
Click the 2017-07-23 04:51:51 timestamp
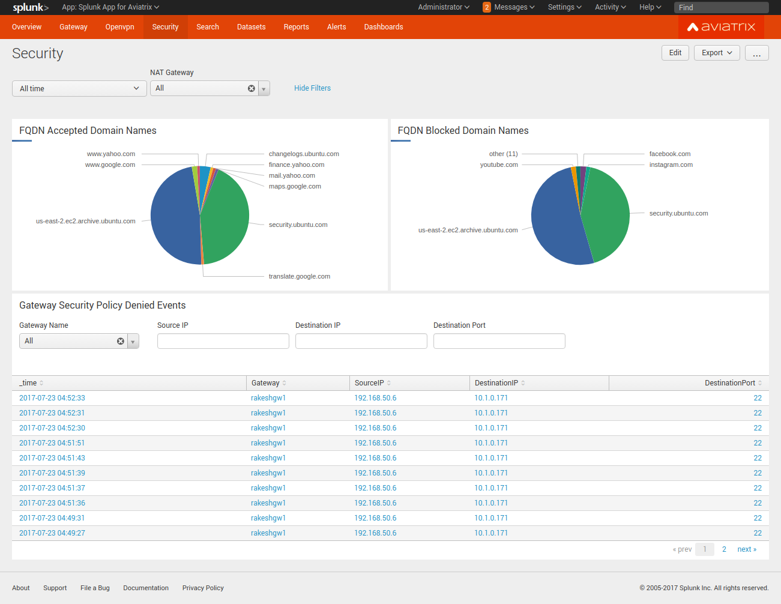tap(52, 443)
